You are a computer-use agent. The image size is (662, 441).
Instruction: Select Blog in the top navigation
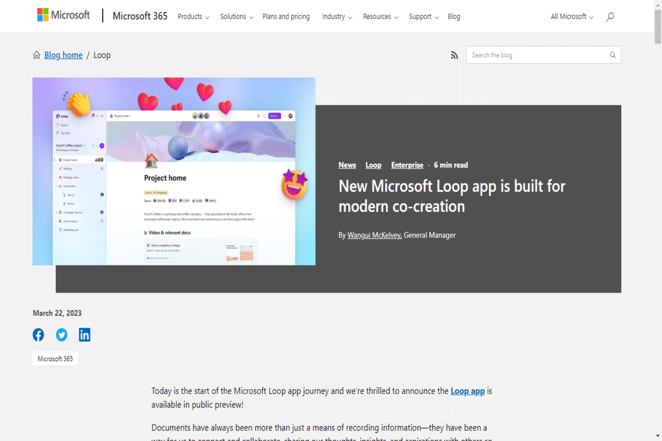pyautogui.click(x=453, y=17)
